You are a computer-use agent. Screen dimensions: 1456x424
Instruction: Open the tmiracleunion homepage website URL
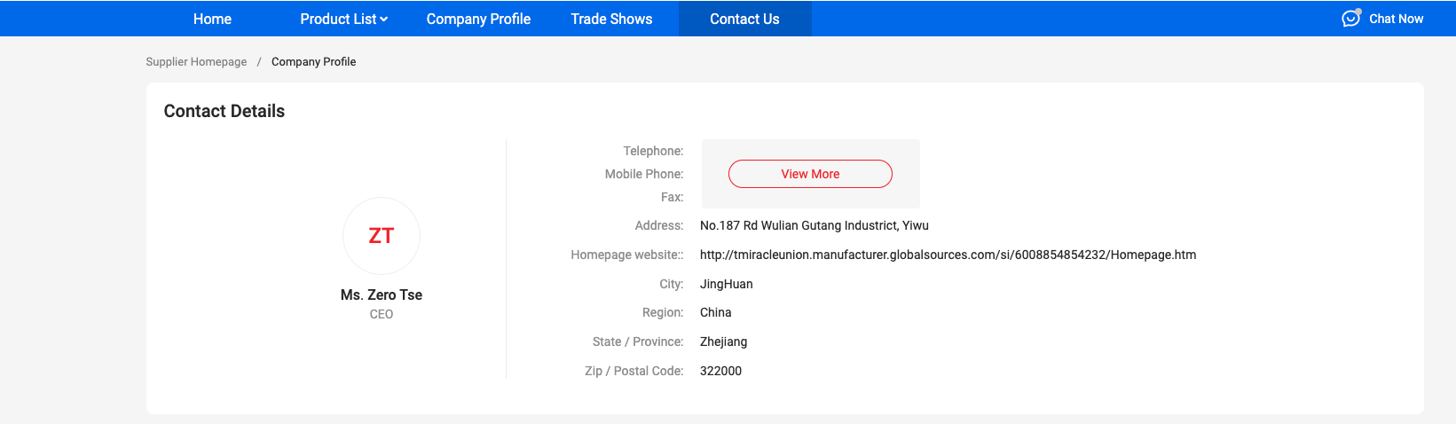[948, 255]
